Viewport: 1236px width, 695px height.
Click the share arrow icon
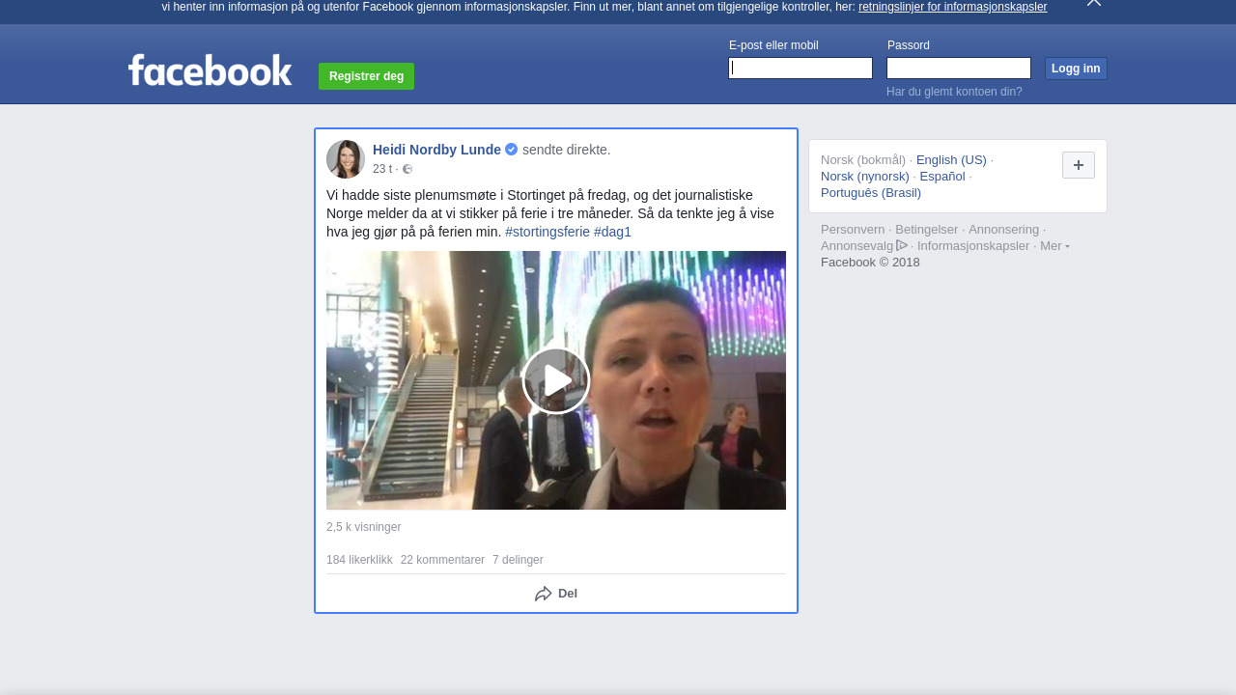[x=544, y=594]
